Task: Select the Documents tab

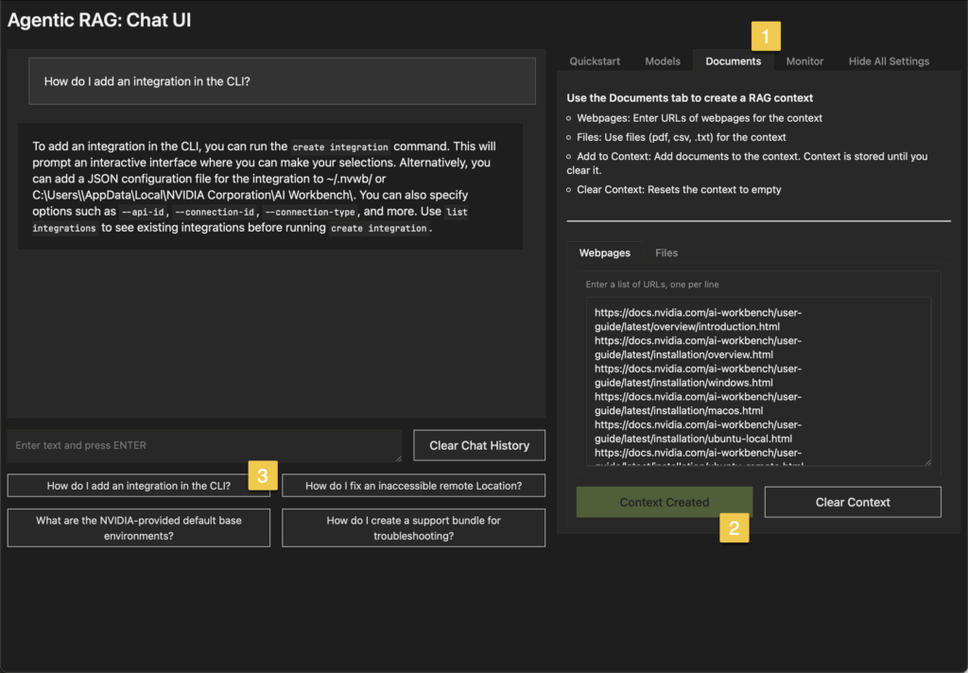Action: coord(733,61)
